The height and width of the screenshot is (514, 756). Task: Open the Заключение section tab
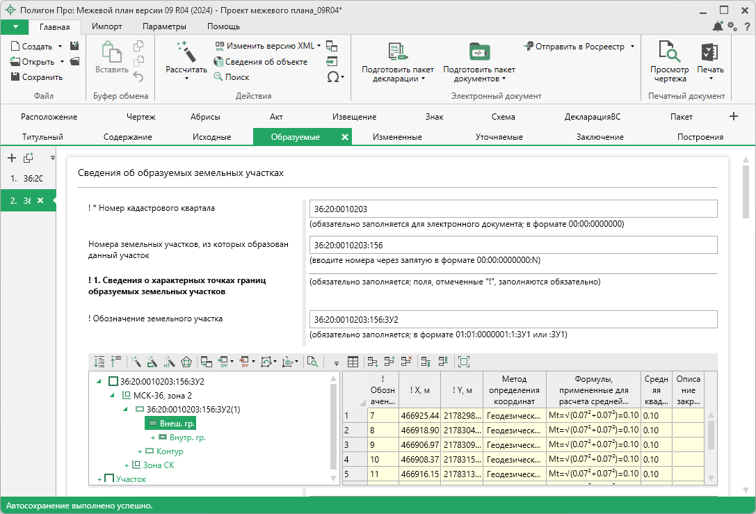(x=600, y=137)
